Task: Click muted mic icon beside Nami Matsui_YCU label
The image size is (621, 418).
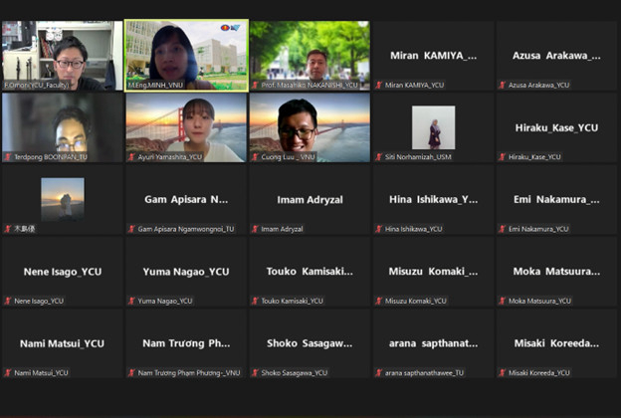Action: (8, 373)
